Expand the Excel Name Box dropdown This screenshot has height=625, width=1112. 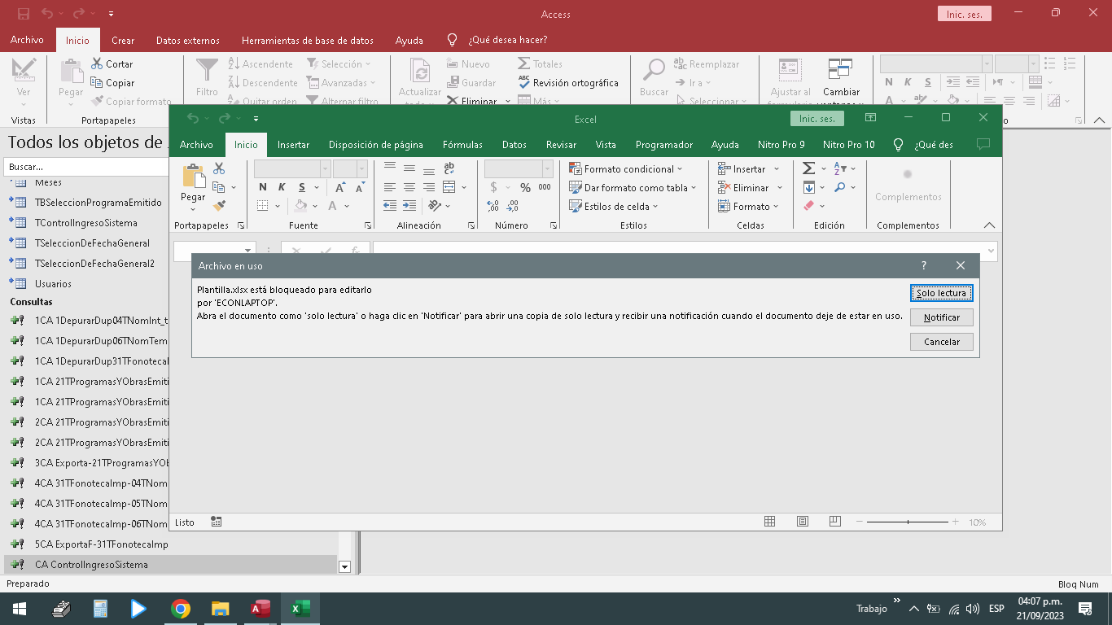pyautogui.click(x=248, y=251)
